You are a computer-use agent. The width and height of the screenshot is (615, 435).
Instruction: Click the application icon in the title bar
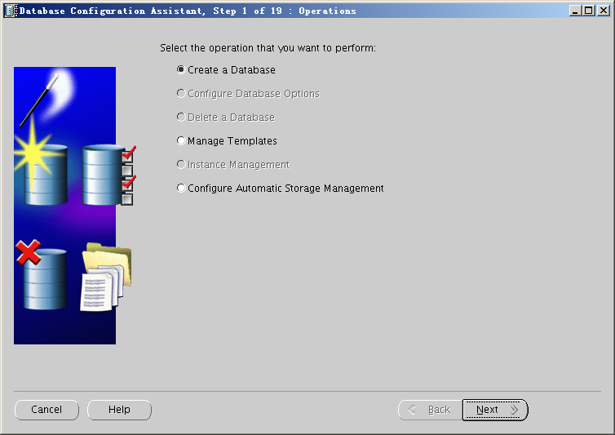point(11,11)
